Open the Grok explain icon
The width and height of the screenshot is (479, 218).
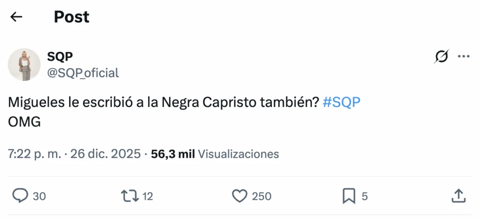pyautogui.click(x=440, y=57)
